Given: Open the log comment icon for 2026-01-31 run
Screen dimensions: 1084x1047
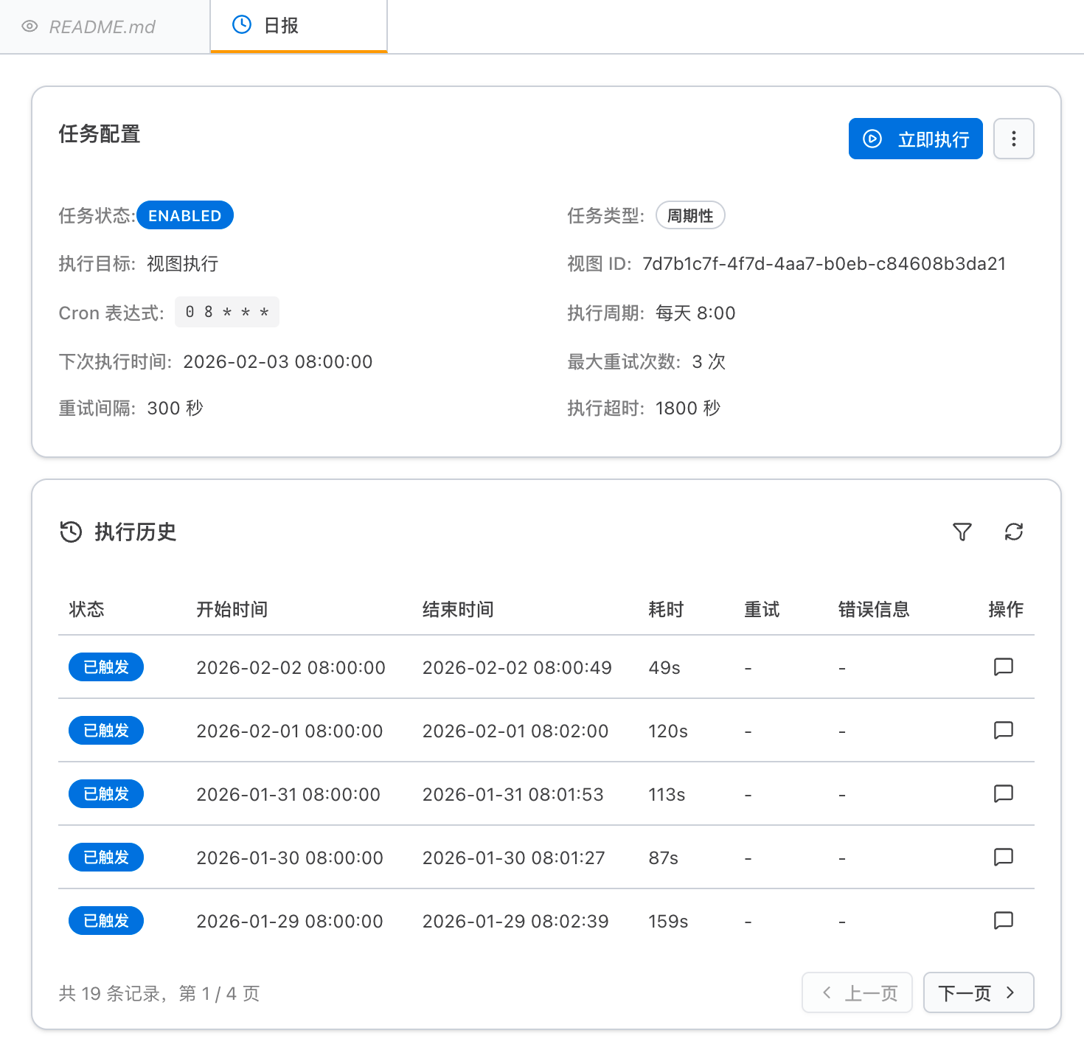Looking at the screenshot, I should pos(1003,794).
